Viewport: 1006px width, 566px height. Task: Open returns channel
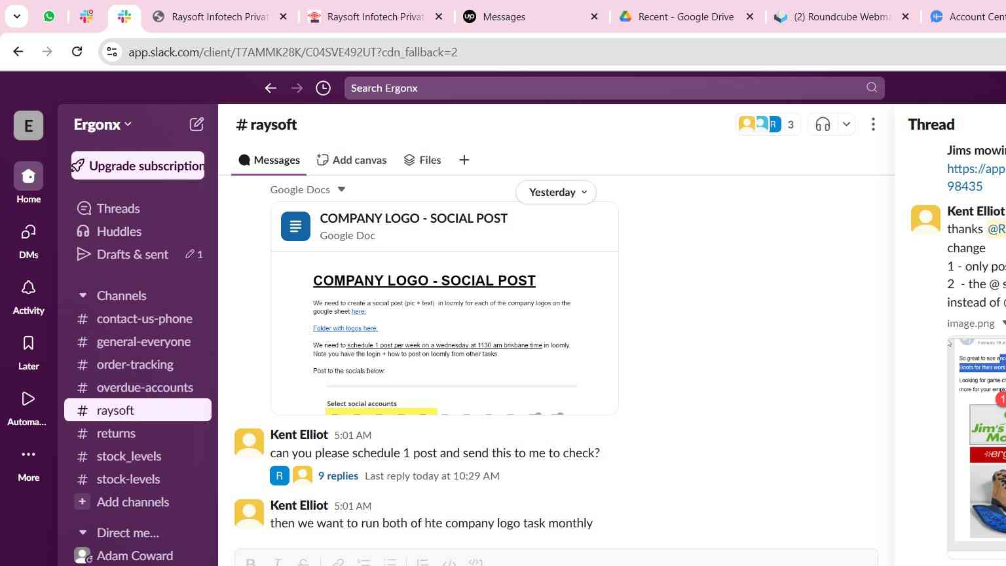pos(138,433)
